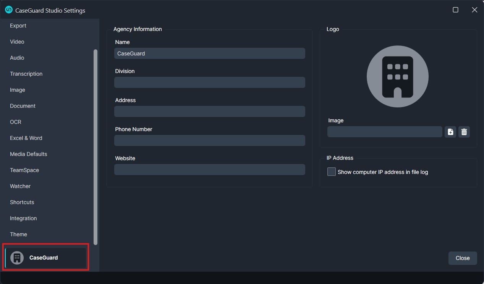The width and height of the screenshot is (484, 284).
Task: Click the trash icon to delete logo
Action: click(464, 132)
